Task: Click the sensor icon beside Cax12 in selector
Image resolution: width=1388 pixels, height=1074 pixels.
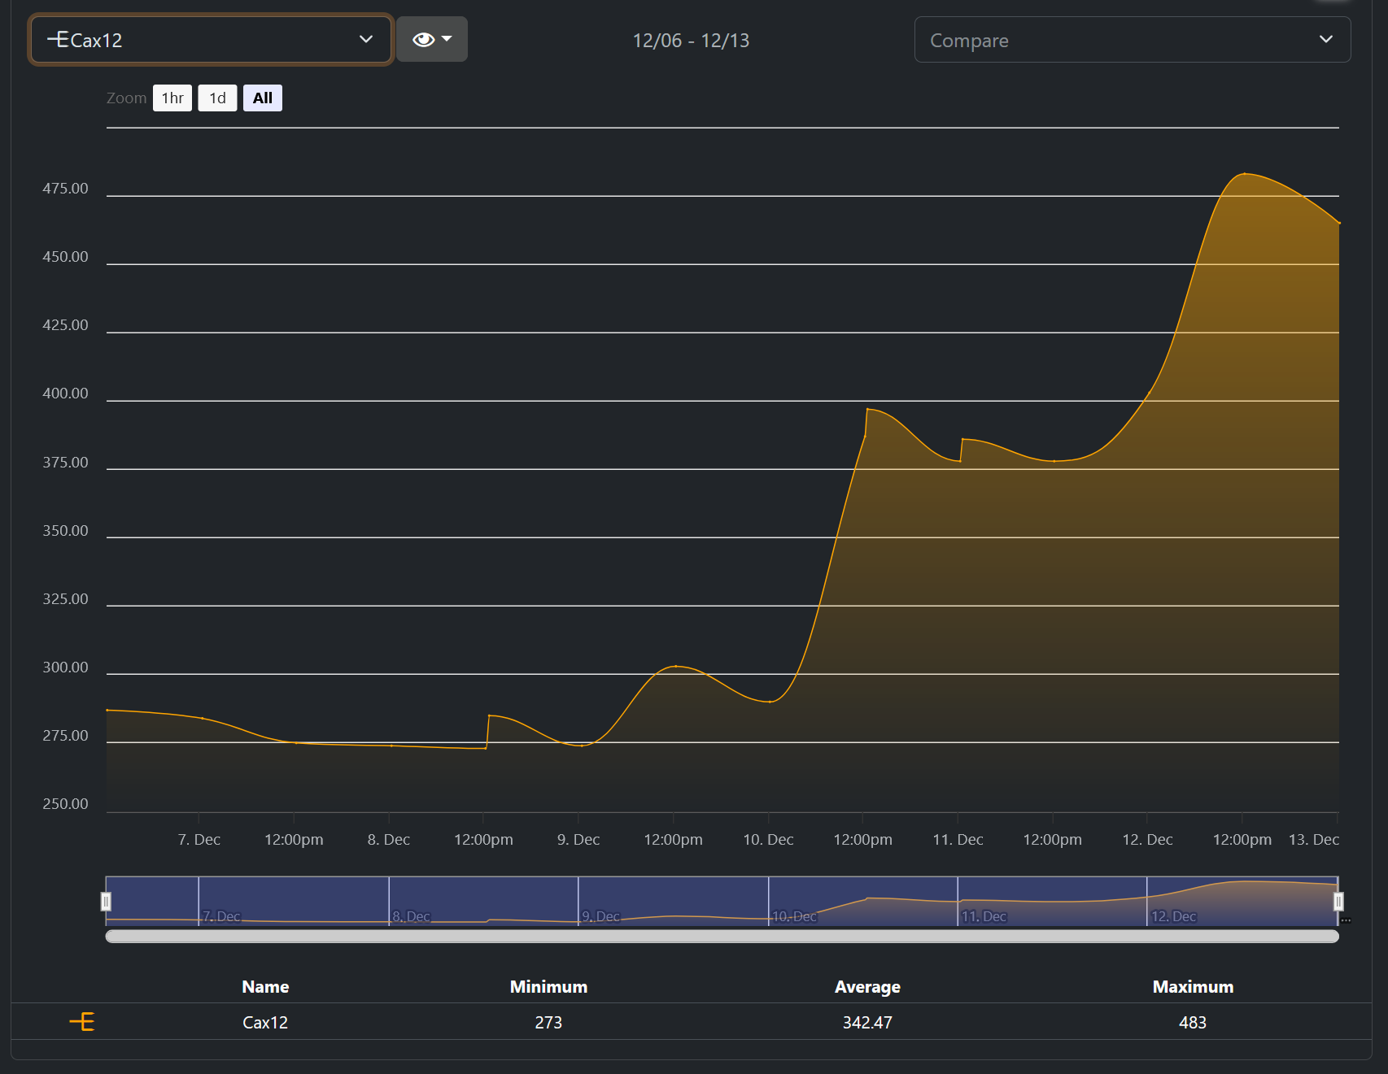Action: [x=58, y=39]
